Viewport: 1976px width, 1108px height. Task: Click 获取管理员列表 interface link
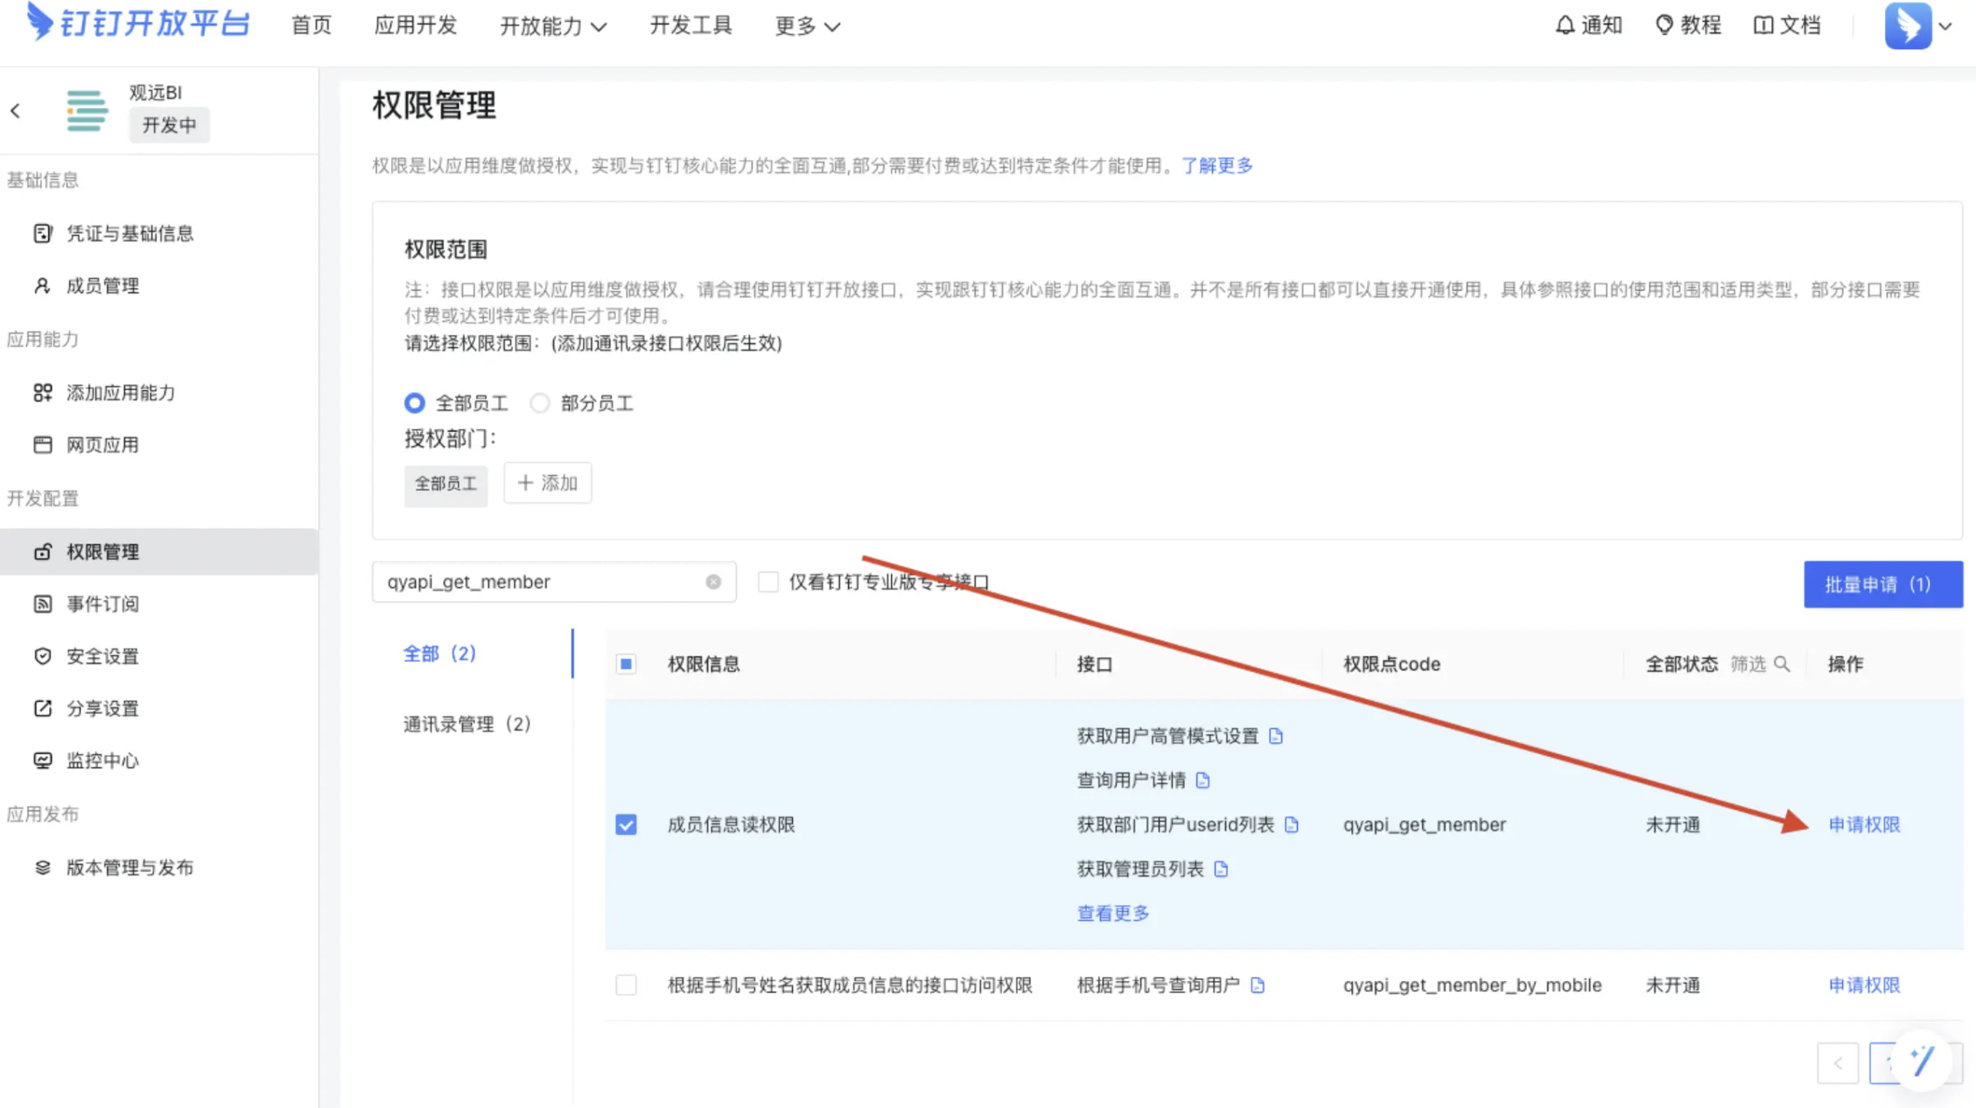[1140, 869]
